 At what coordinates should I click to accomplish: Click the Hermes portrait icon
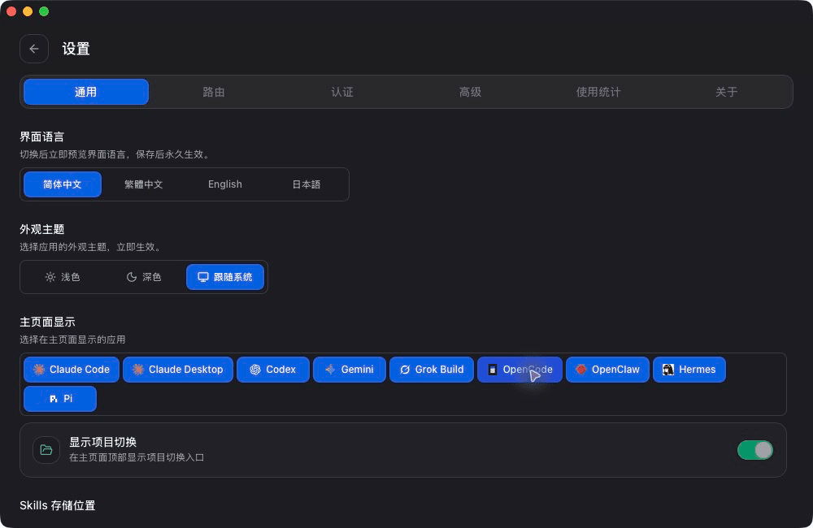(x=668, y=370)
